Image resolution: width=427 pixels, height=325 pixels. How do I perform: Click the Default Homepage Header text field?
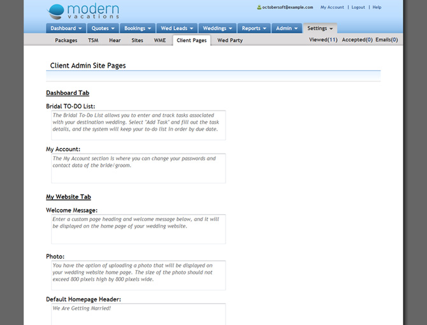pyautogui.click(x=138, y=314)
